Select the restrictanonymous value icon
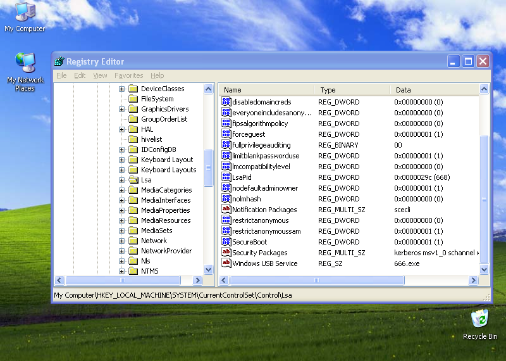 point(226,220)
